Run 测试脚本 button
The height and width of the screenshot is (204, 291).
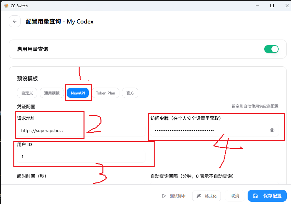(x=174, y=196)
